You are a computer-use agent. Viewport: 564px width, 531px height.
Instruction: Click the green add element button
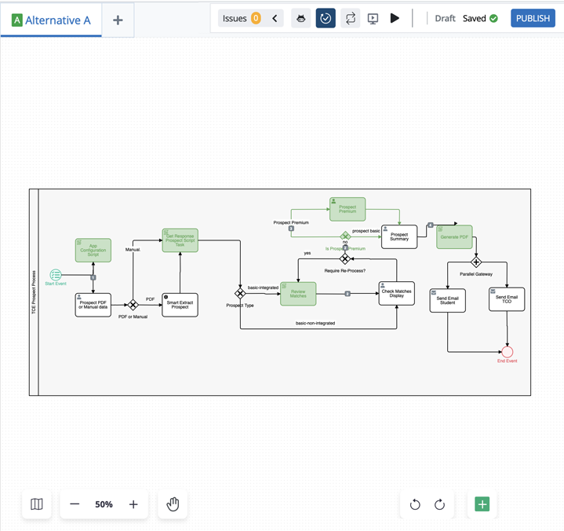point(482,504)
